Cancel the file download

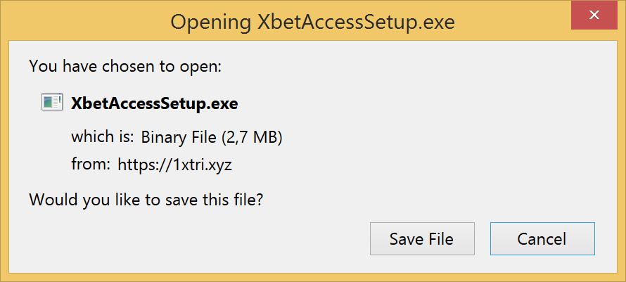542,239
